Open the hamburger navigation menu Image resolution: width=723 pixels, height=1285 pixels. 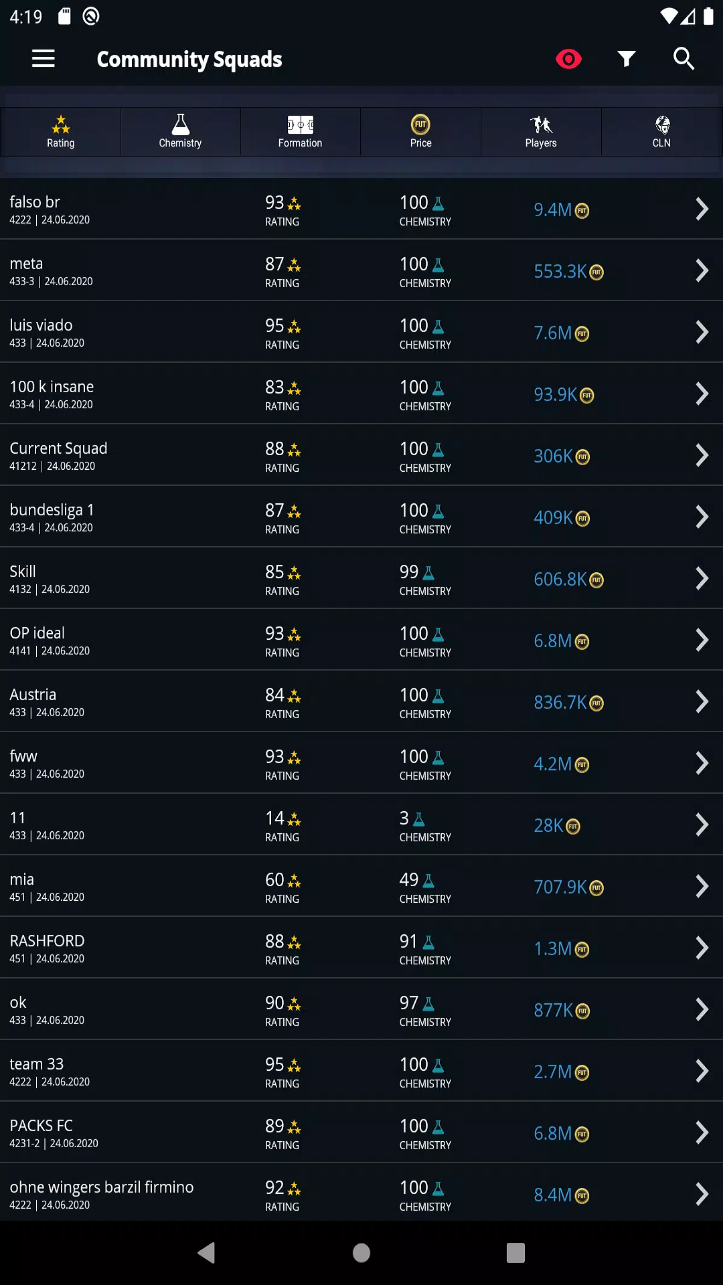(x=44, y=59)
